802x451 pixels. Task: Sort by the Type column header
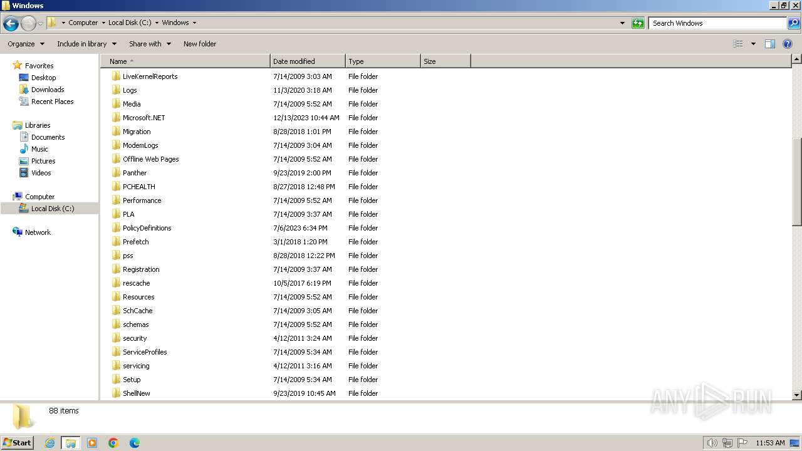pos(383,61)
